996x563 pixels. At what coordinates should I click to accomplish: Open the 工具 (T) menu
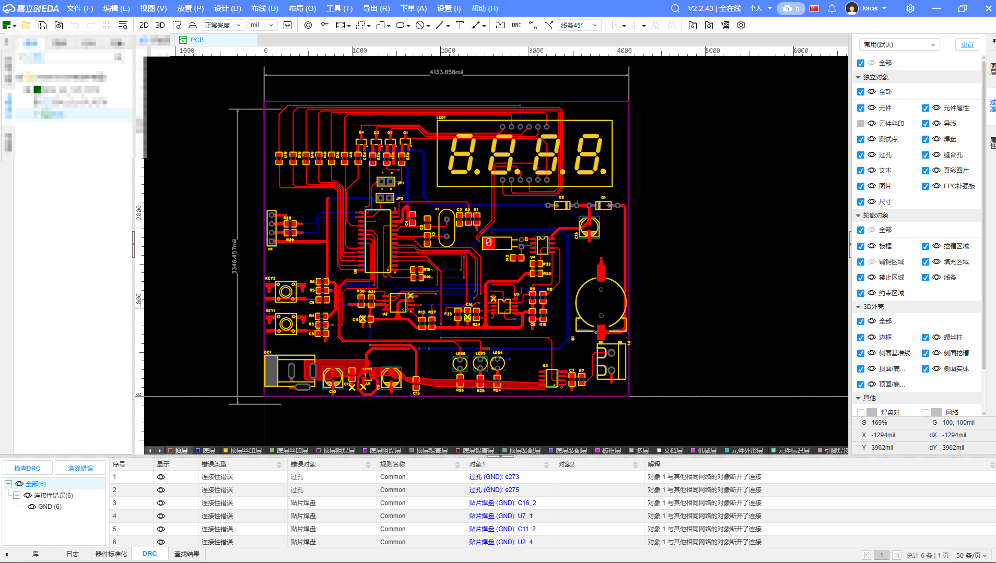point(339,8)
